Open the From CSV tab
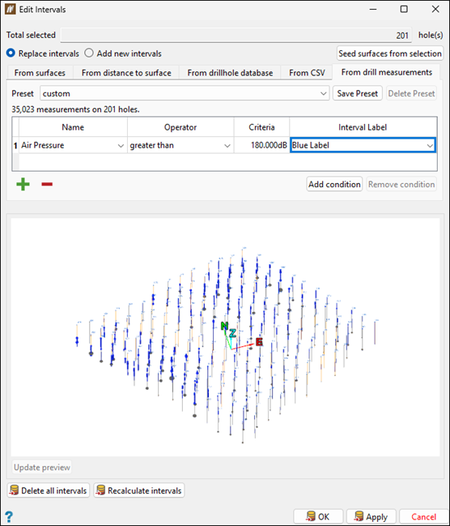This screenshot has height=526, width=450. click(x=307, y=73)
